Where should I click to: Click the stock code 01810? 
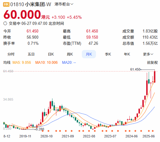[17, 4]
